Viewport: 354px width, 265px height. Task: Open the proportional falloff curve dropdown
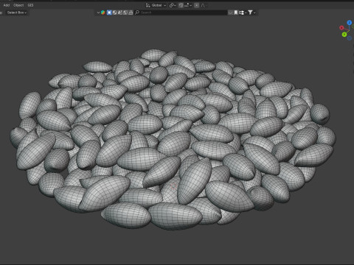point(203,5)
